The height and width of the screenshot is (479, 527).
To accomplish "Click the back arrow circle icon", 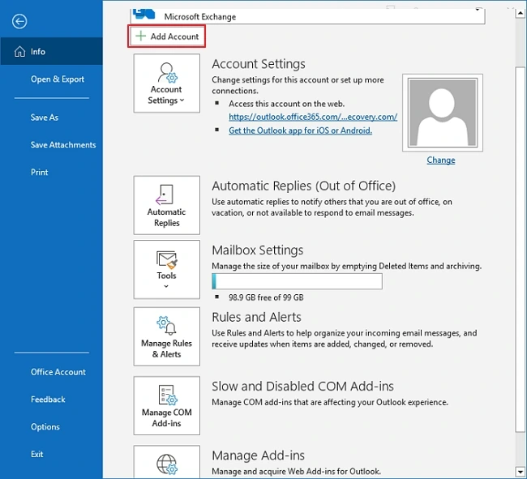I will coord(19,22).
